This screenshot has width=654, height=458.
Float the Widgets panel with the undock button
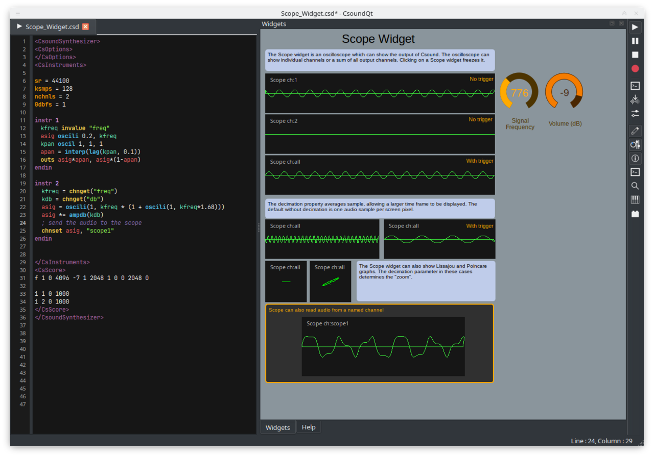tap(612, 23)
